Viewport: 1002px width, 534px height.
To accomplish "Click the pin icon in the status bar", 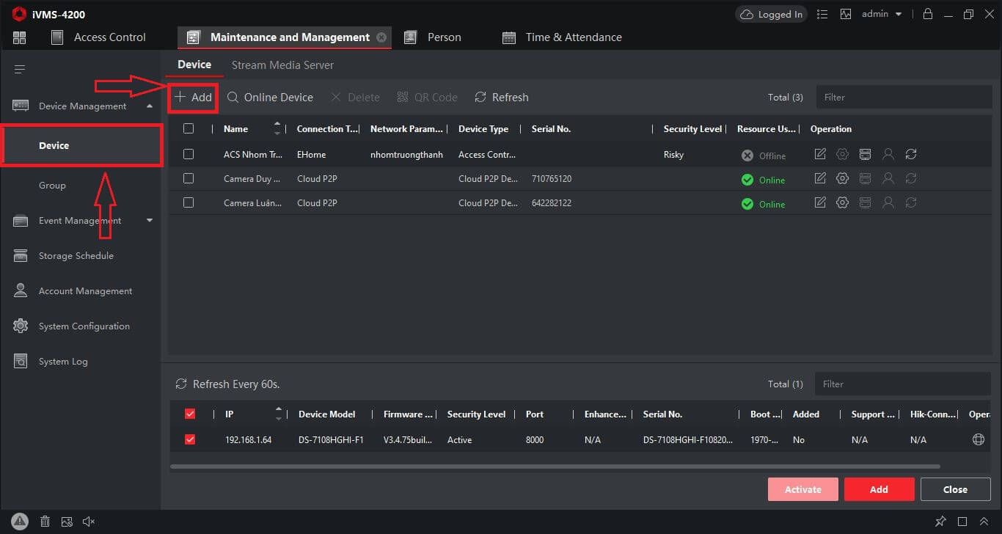I will pos(940,522).
